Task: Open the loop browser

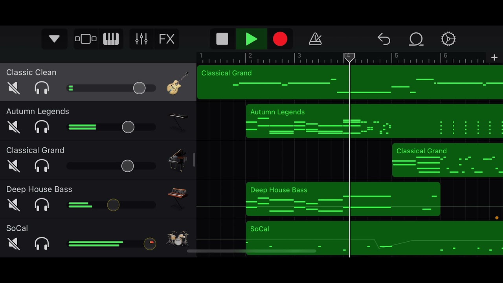Action: point(416,39)
